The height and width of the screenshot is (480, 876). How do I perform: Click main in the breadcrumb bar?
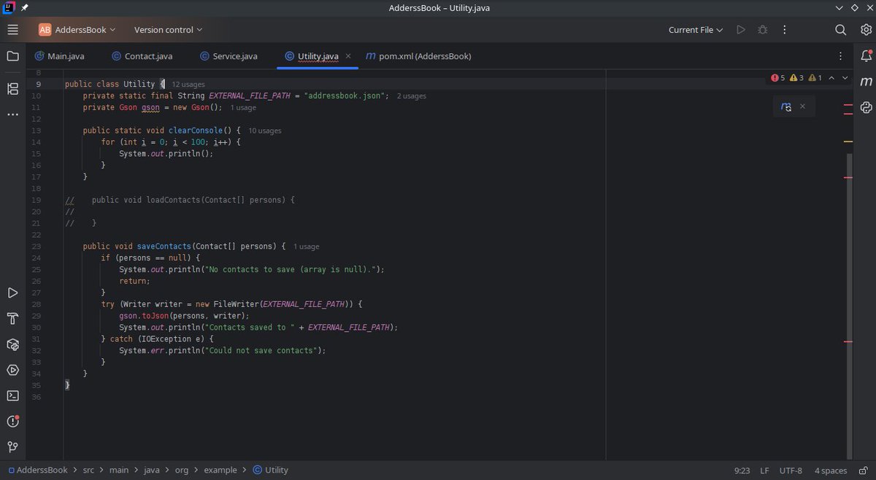(119, 471)
